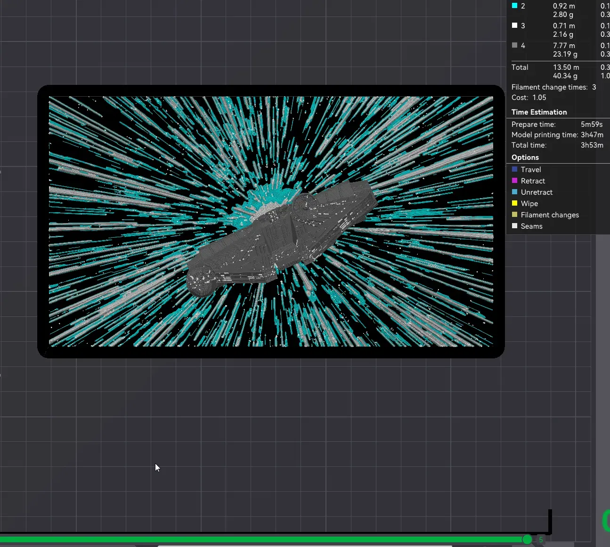This screenshot has width=610, height=547.
Task: Show Filament changes in the preview
Action: click(x=549, y=215)
